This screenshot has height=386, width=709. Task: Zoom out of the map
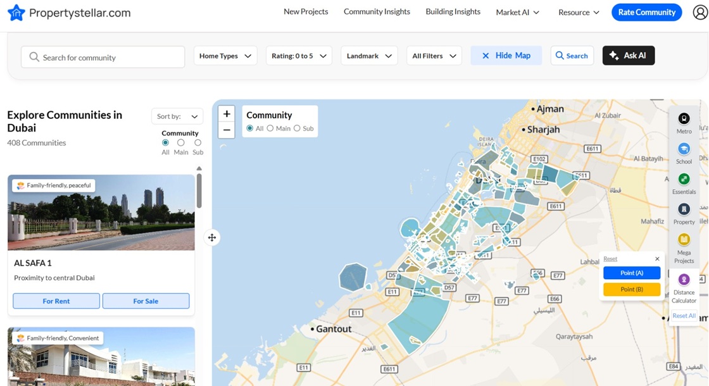(x=227, y=130)
